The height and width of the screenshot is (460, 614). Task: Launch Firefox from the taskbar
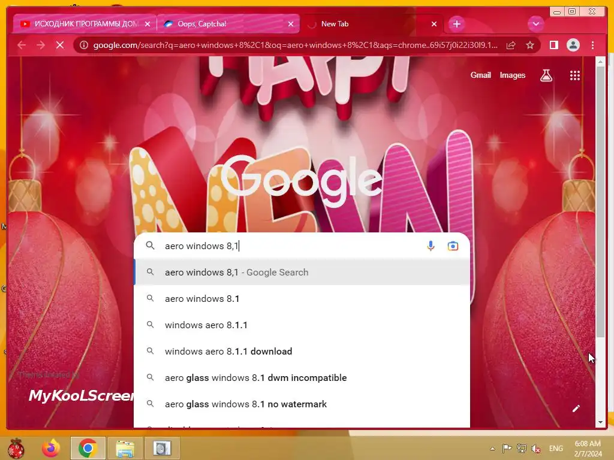51,448
